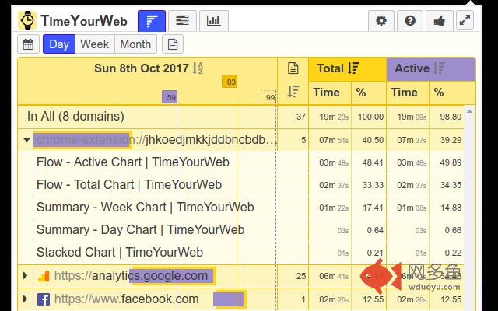This screenshot has width=498, height=311.
Task: Switch to the bar chart view tab
Action: pyautogui.click(x=213, y=21)
